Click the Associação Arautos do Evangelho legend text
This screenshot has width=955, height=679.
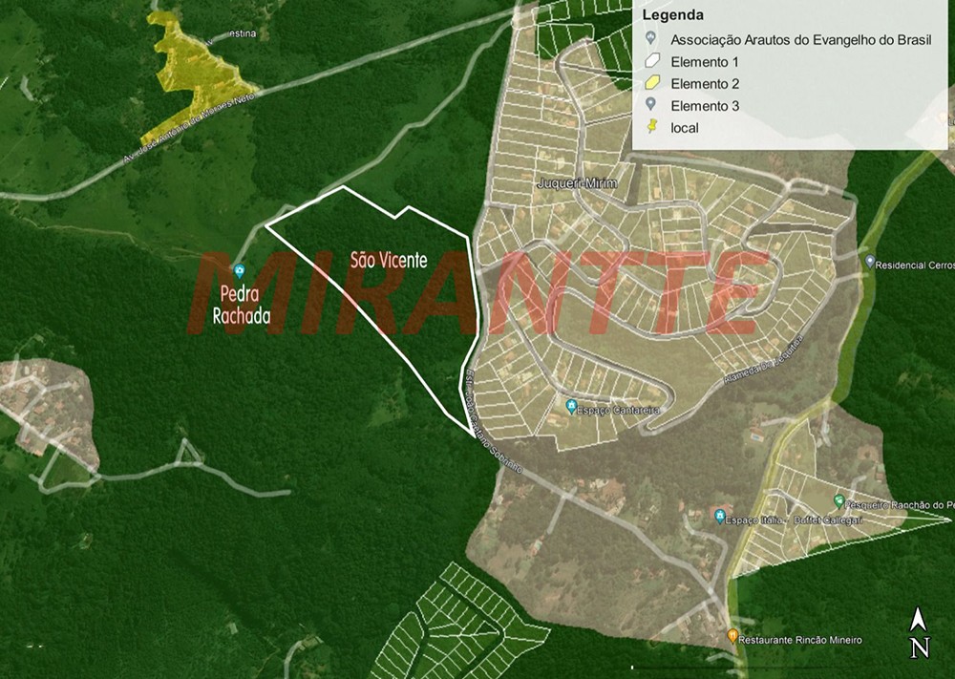pyautogui.click(x=800, y=39)
